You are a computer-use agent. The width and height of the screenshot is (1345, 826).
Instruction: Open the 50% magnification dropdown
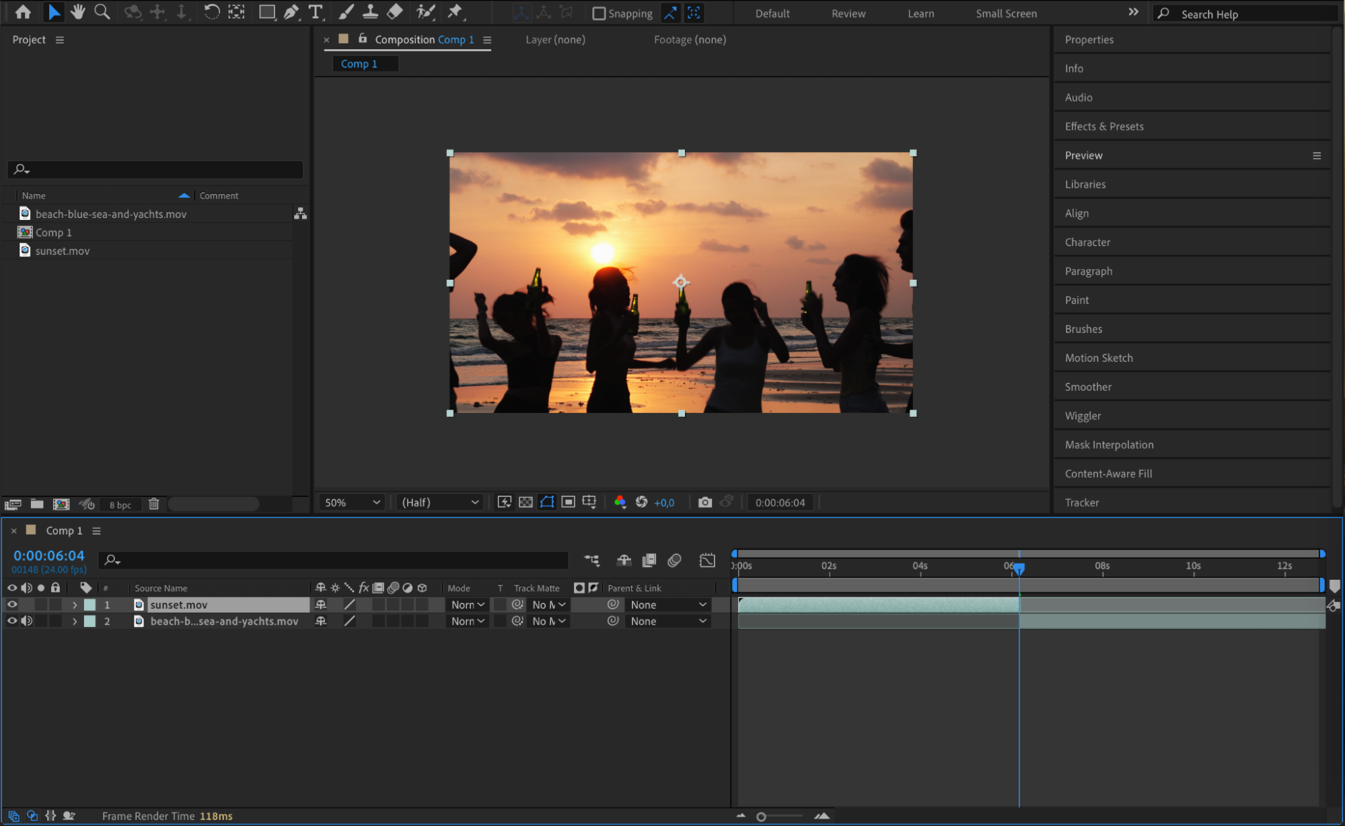[352, 502]
